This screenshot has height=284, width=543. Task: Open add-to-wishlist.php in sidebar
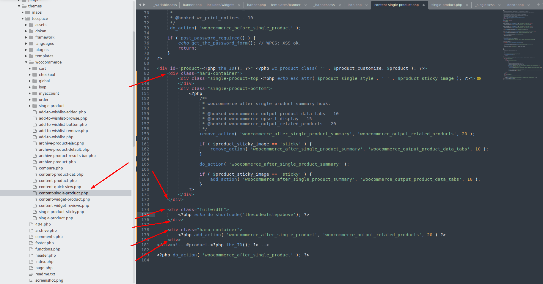tap(56, 137)
